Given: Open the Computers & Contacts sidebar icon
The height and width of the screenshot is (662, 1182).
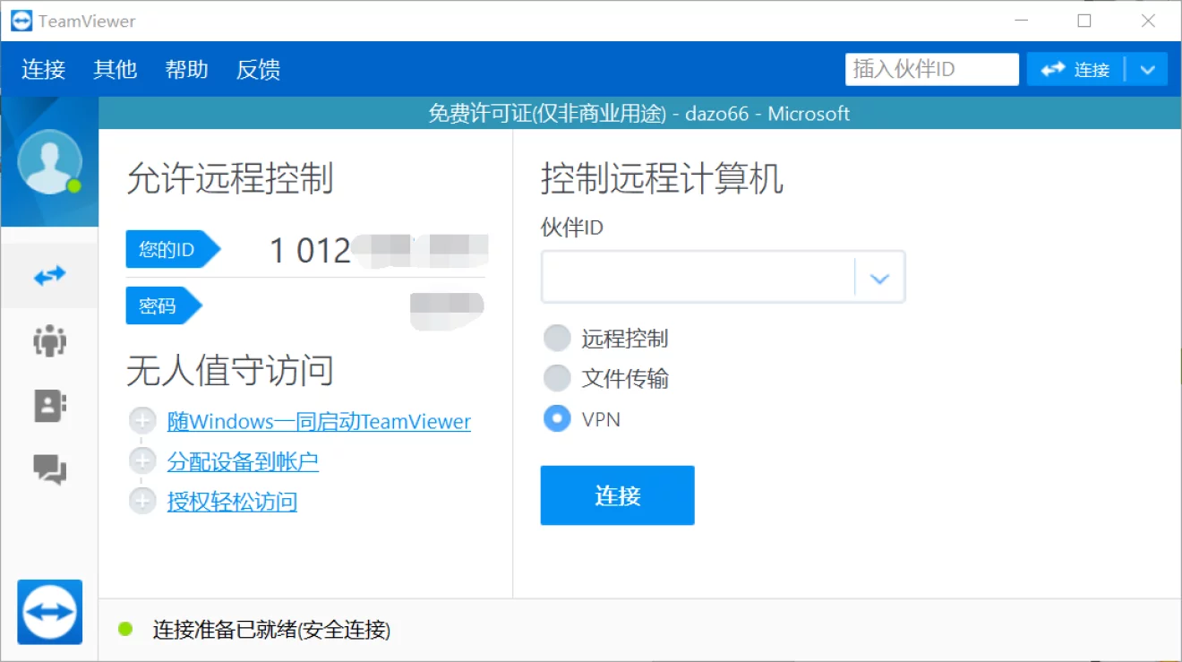Looking at the screenshot, I should [x=49, y=406].
